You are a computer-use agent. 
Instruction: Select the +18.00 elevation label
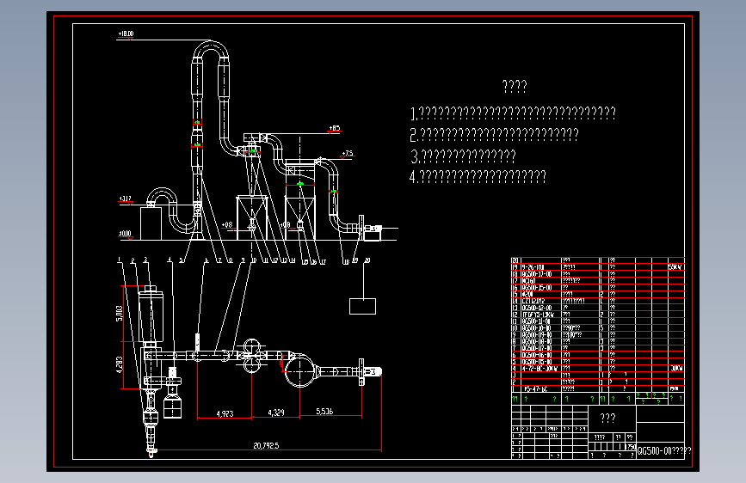click(x=126, y=34)
